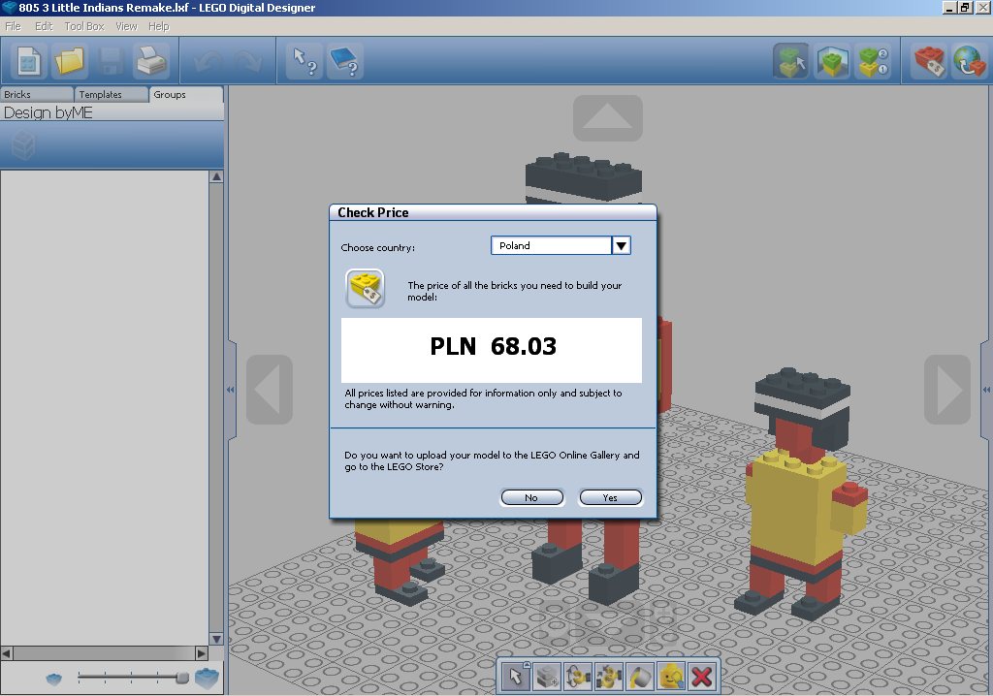This screenshot has width=993, height=696.
Task: Click the PLN 68.03 price display
Action: [x=492, y=350]
